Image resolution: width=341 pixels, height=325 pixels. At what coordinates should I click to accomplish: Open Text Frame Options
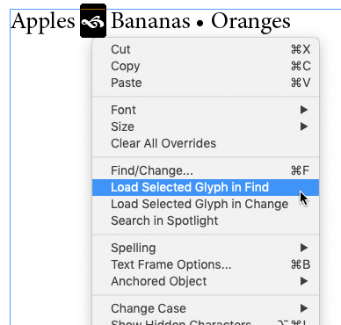pyautogui.click(x=206, y=264)
